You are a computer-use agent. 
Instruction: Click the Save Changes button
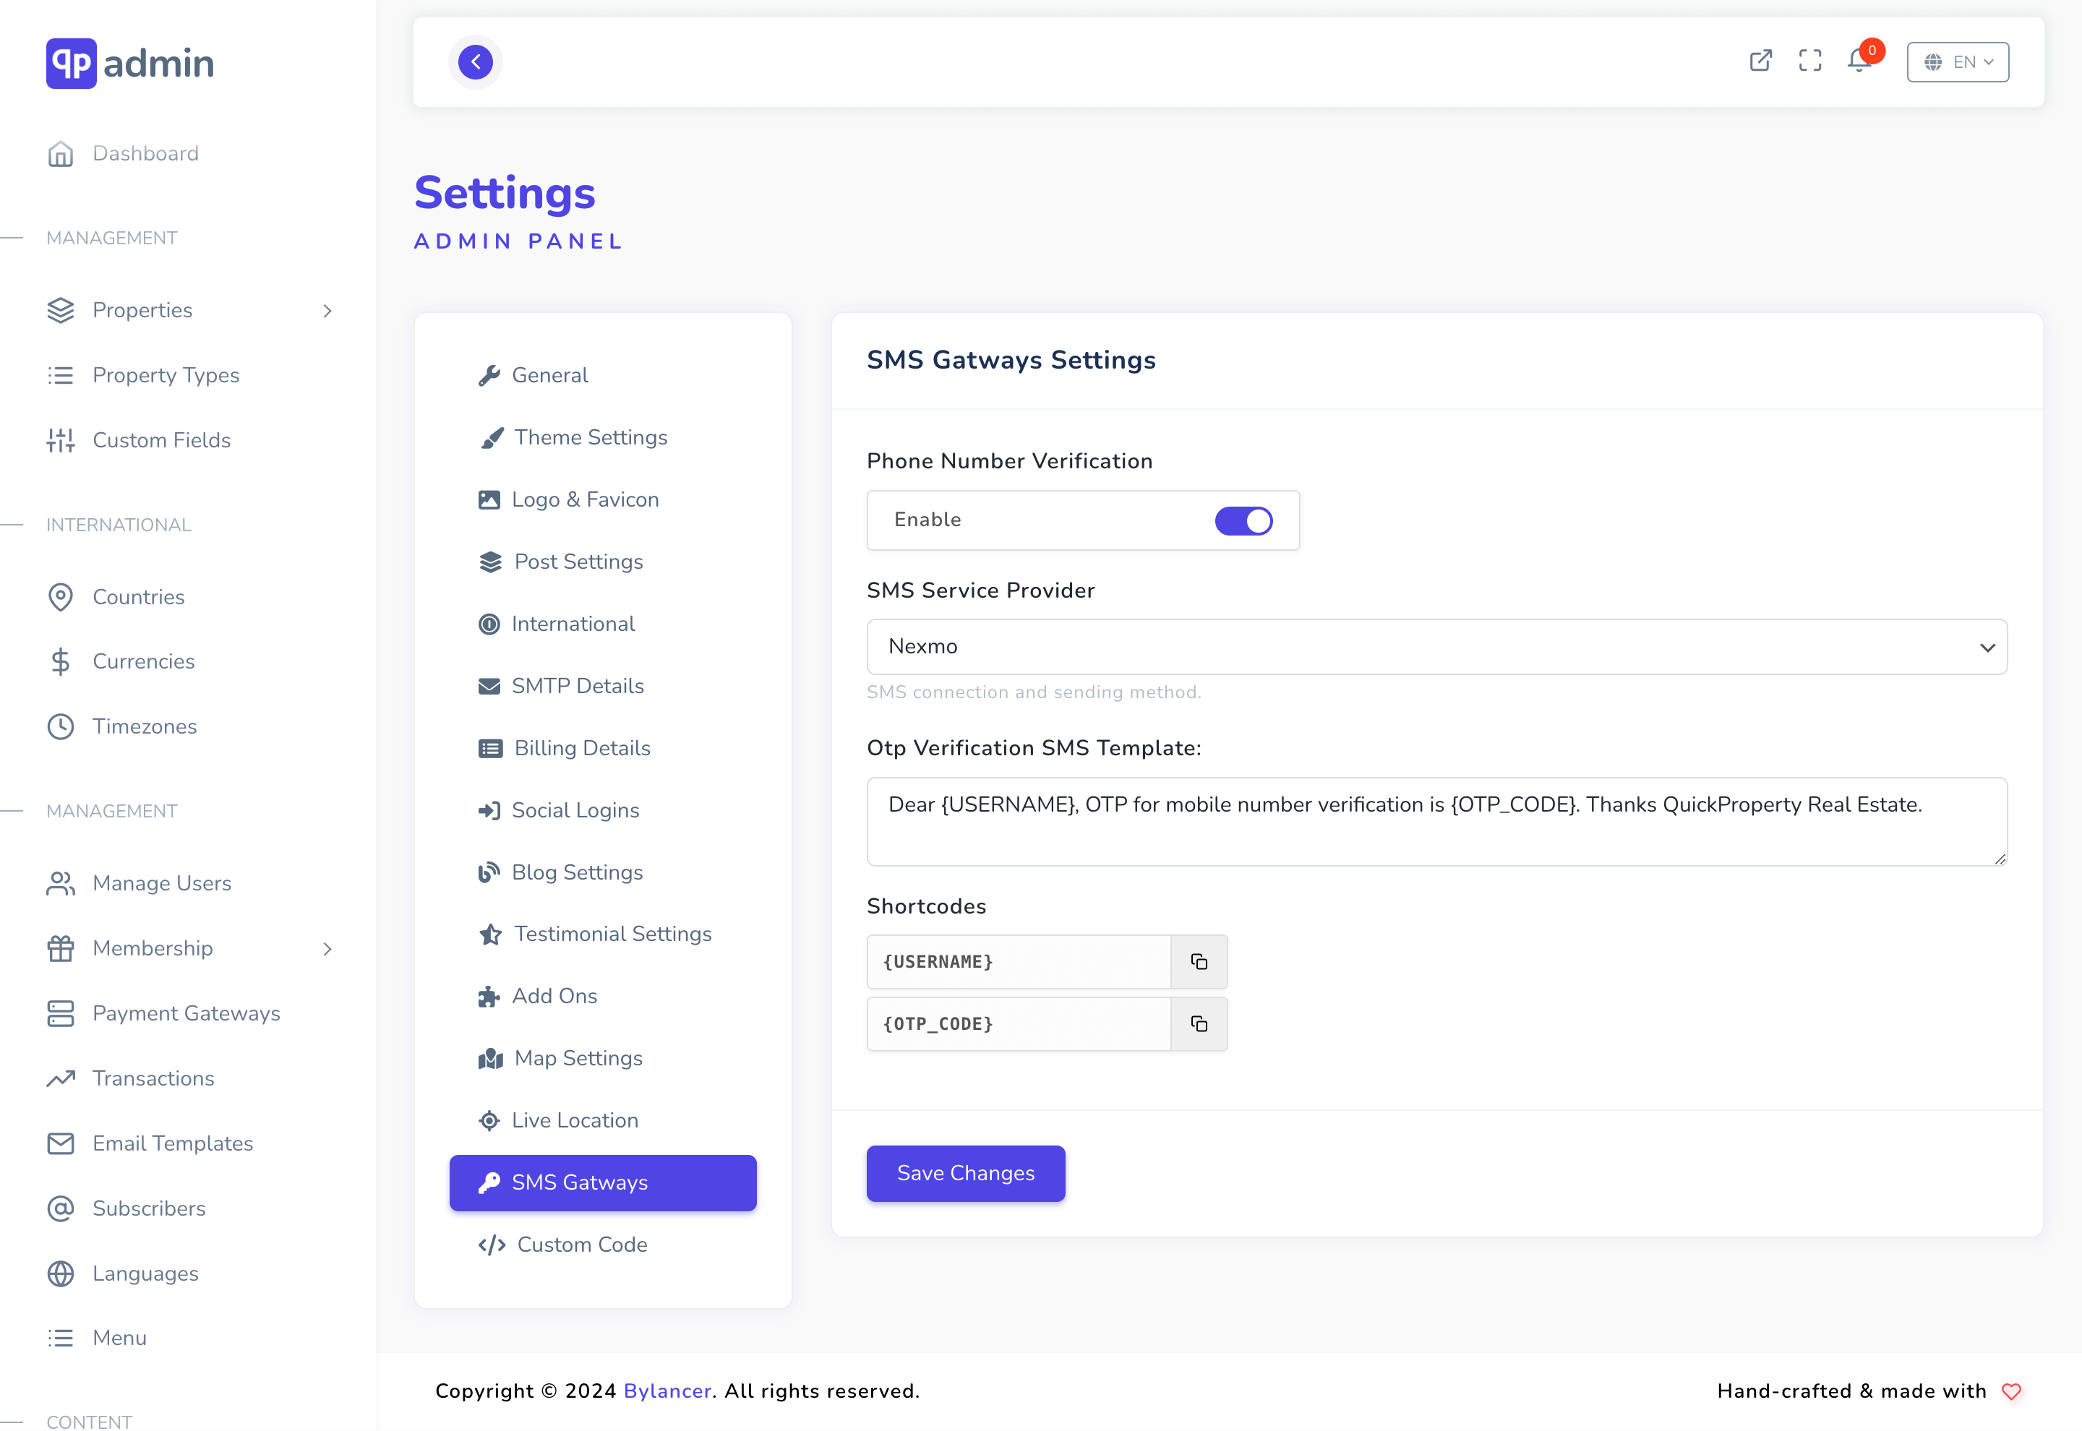965,1173
